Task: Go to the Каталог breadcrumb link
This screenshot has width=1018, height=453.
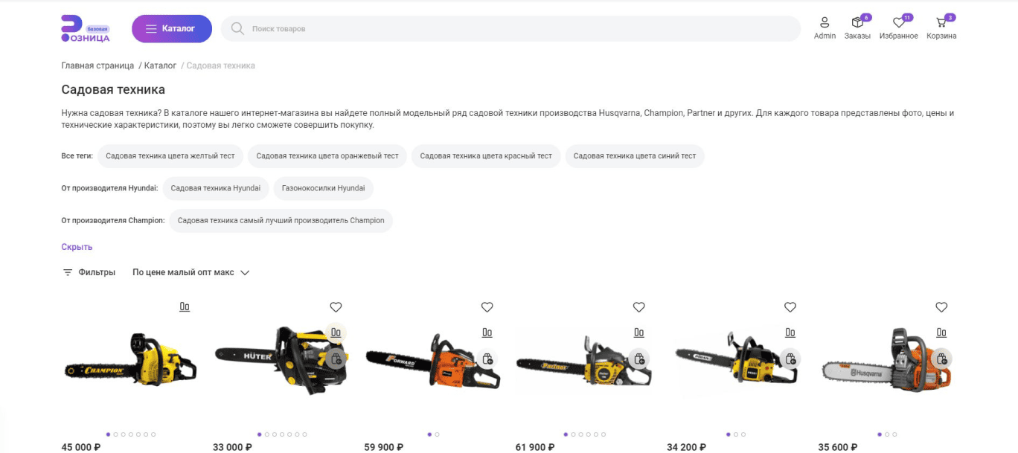Action: tap(160, 65)
